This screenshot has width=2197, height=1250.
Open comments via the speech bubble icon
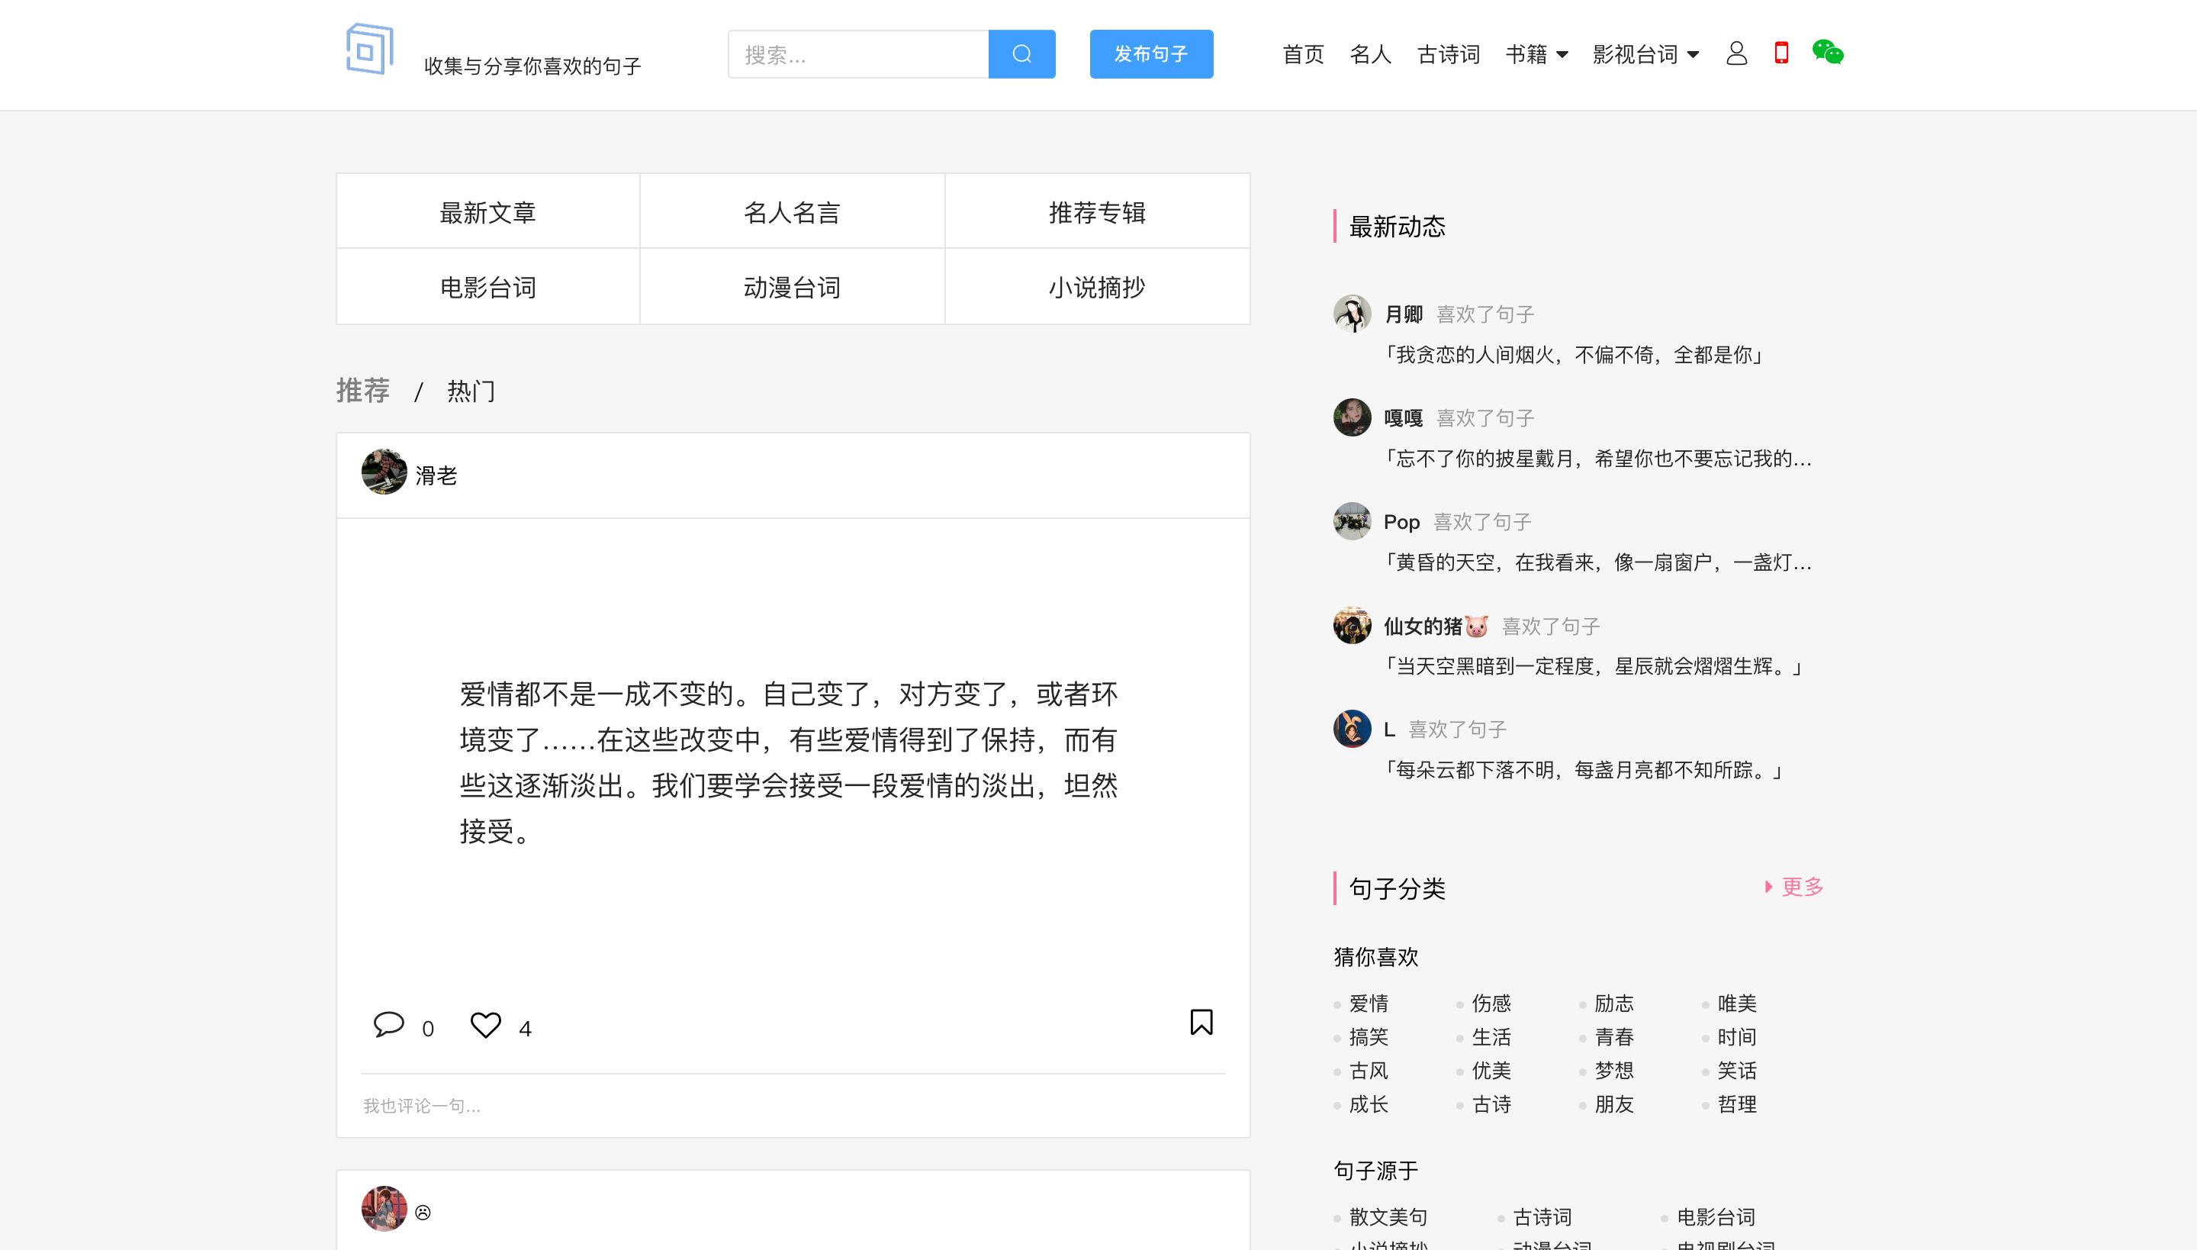(389, 1024)
